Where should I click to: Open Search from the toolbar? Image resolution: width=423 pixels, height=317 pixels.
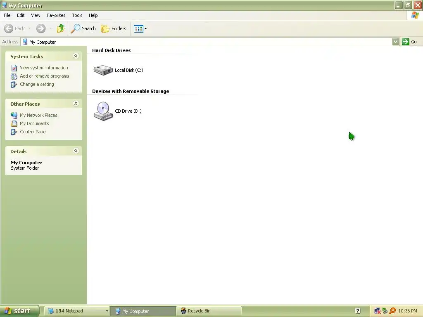83,28
